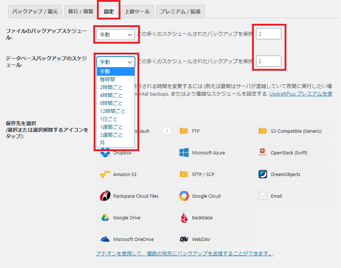Viewport: 341px width, 268px height.
Task: Select the 設定 tab
Action: click(x=109, y=12)
